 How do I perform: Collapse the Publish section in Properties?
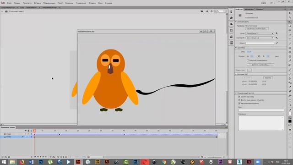click(236, 22)
